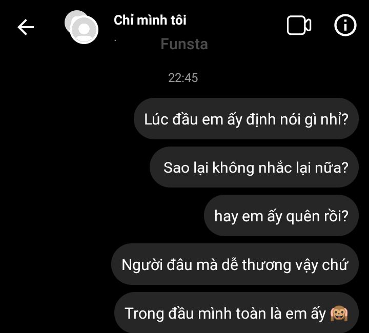Screen dimensions: 369x333
Task: Select message 'Sao lại không nhắc lại nữa?'
Action: coord(254,167)
